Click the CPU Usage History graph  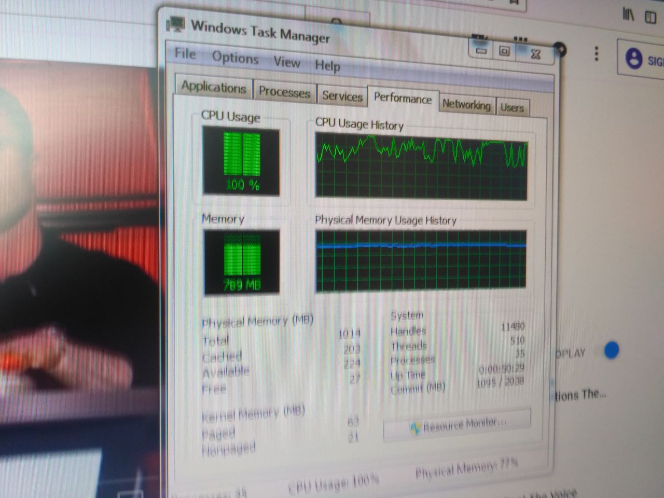421,166
